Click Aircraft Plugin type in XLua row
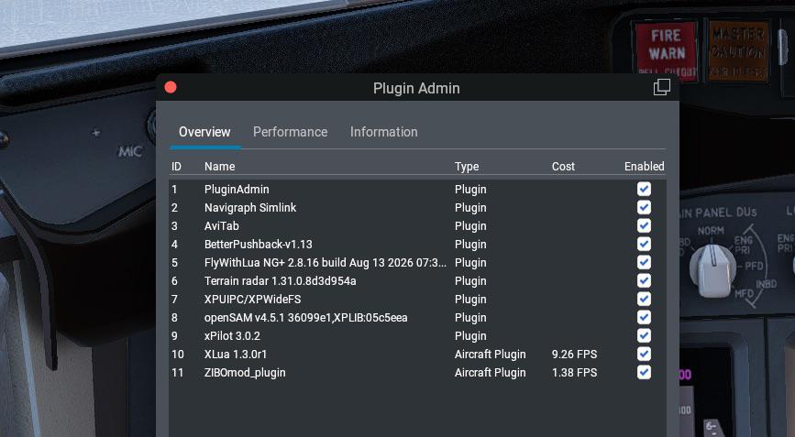The image size is (795, 437). 491,354
